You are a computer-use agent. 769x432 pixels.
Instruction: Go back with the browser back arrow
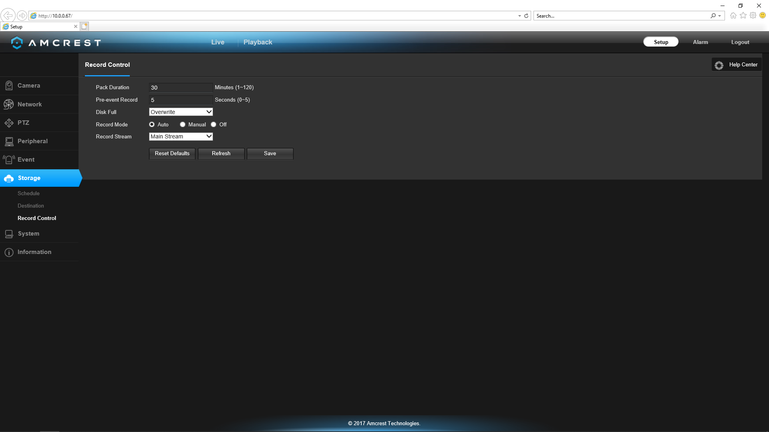coord(8,16)
